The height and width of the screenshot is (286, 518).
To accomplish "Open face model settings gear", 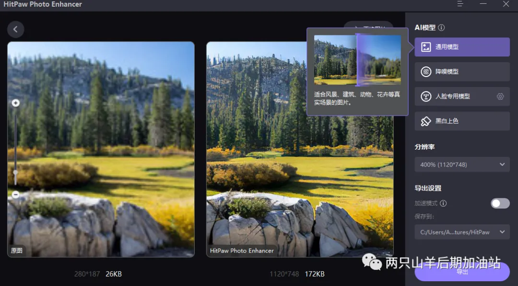I will (500, 96).
